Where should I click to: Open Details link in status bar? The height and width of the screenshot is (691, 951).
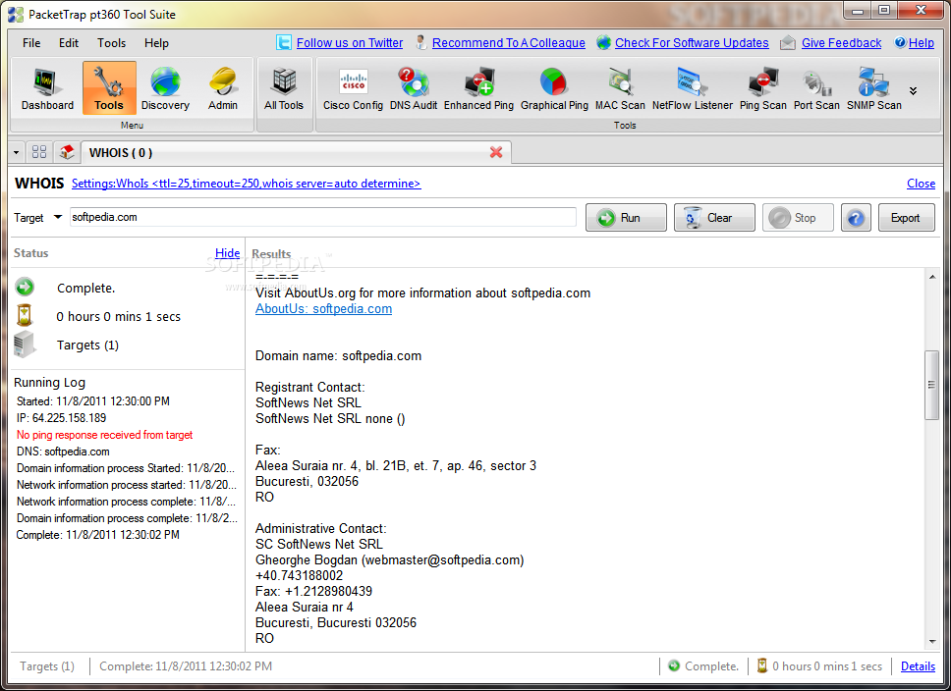pos(918,666)
